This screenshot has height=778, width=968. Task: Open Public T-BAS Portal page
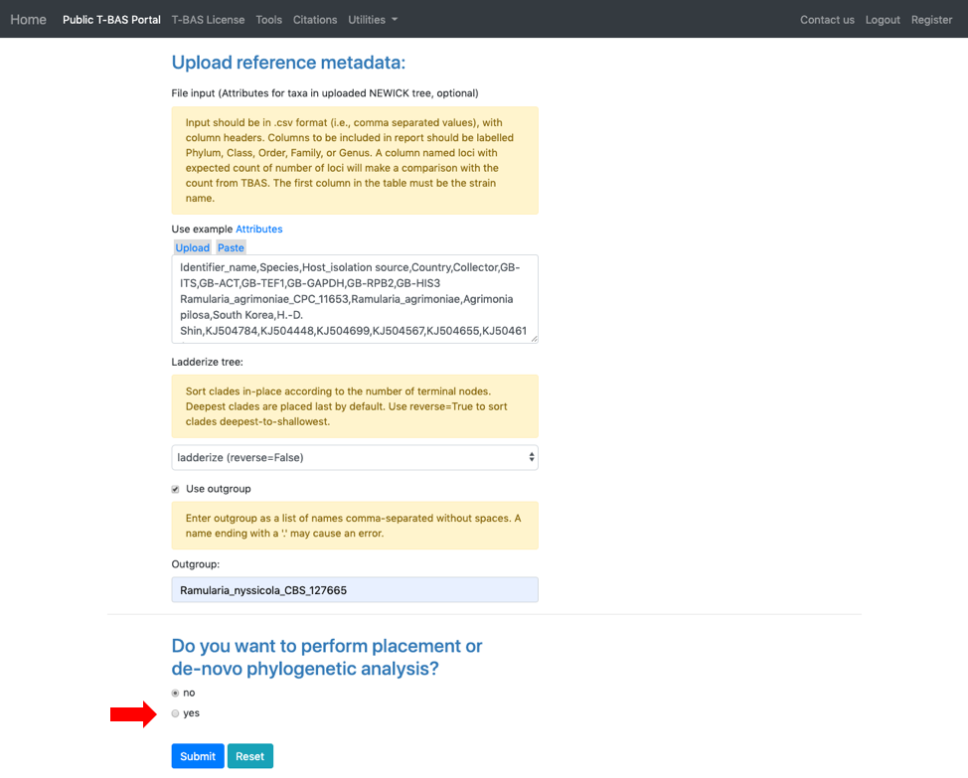pyautogui.click(x=111, y=20)
